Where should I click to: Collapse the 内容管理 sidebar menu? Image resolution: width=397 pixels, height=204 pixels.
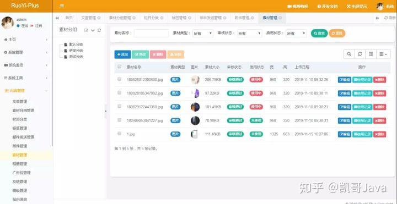pos(26,91)
